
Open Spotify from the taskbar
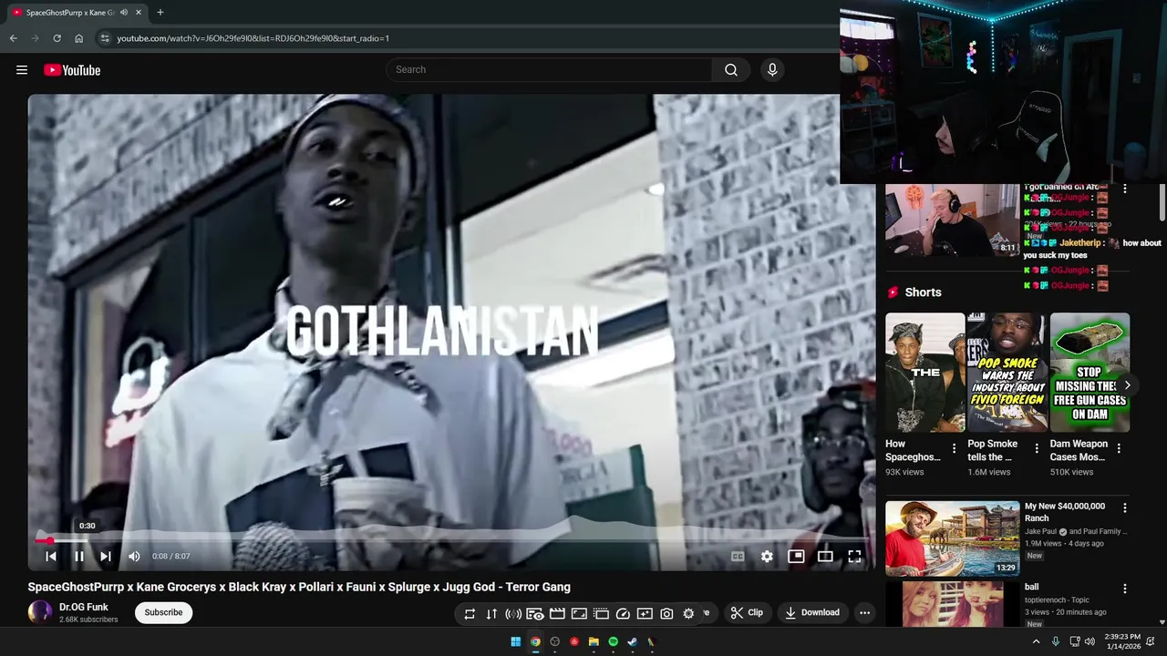pyautogui.click(x=613, y=641)
